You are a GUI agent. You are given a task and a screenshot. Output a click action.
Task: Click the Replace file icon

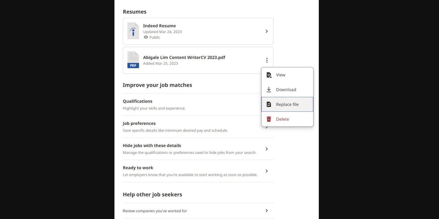269,105
